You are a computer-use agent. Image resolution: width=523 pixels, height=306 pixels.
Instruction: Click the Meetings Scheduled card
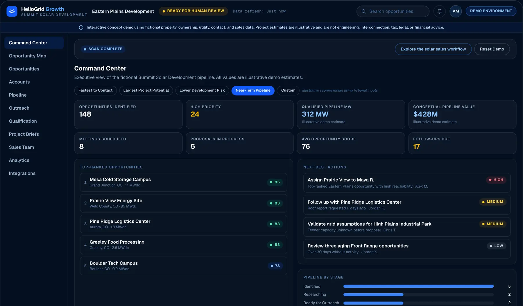pyautogui.click(x=128, y=143)
